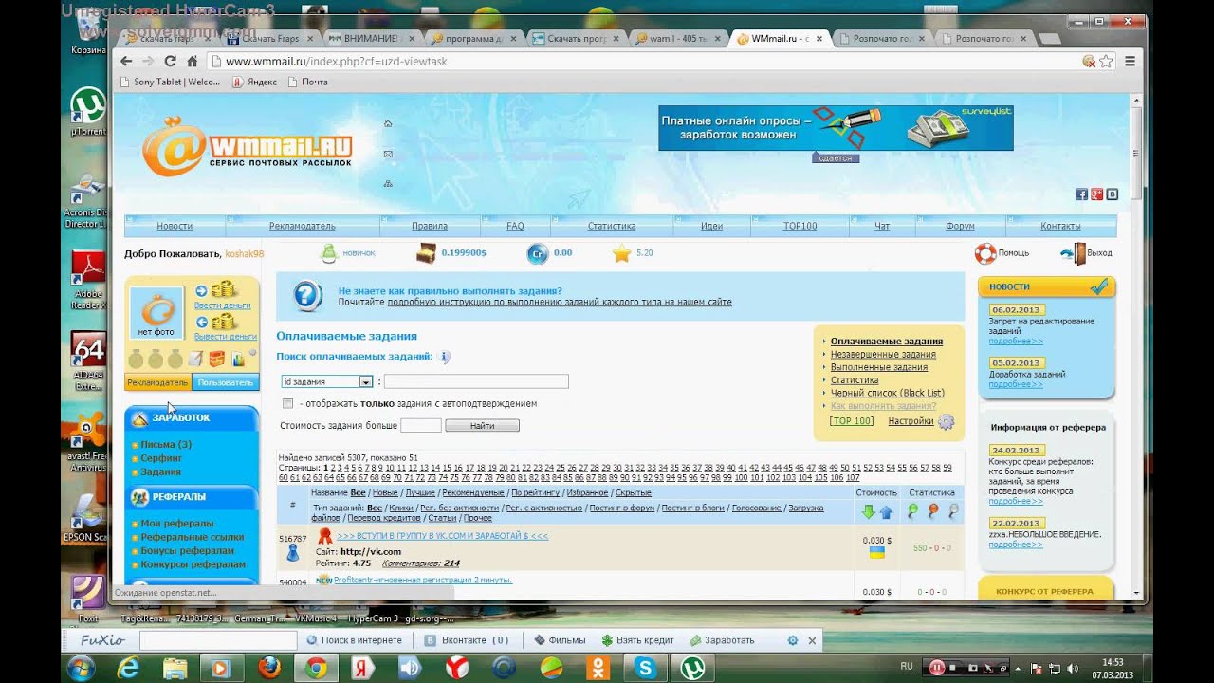Open the VK social icon in header
This screenshot has height=683, width=1214.
click(x=1112, y=194)
